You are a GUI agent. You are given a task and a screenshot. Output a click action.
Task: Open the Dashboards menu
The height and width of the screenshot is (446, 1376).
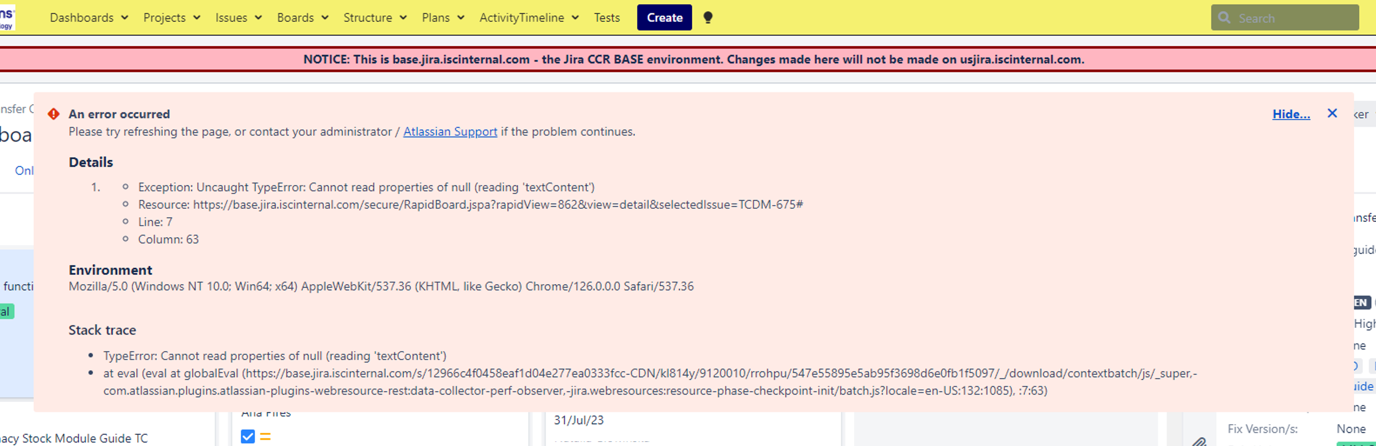coord(89,18)
